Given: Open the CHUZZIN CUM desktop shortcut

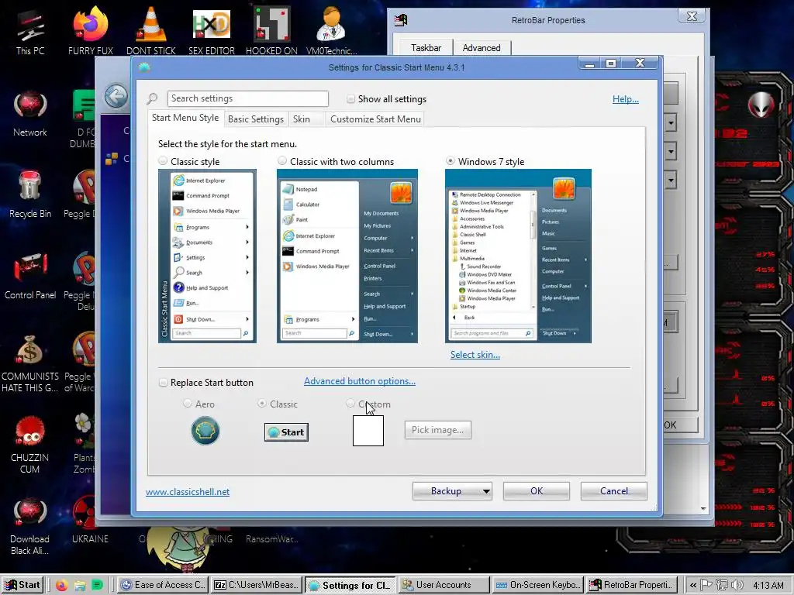Looking at the screenshot, I should pyautogui.click(x=30, y=445).
